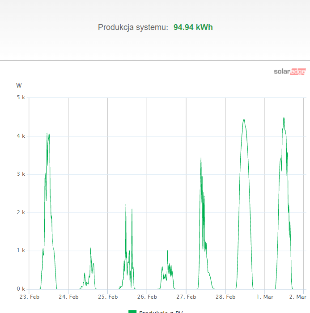Click the 23 Feb production peak
Viewport: 310px width, 313px height.
click(x=48, y=134)
